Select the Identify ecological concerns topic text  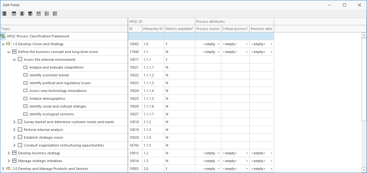coord(52,114)
